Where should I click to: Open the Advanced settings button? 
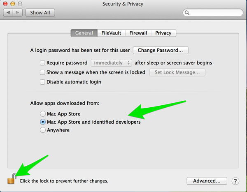207,181
